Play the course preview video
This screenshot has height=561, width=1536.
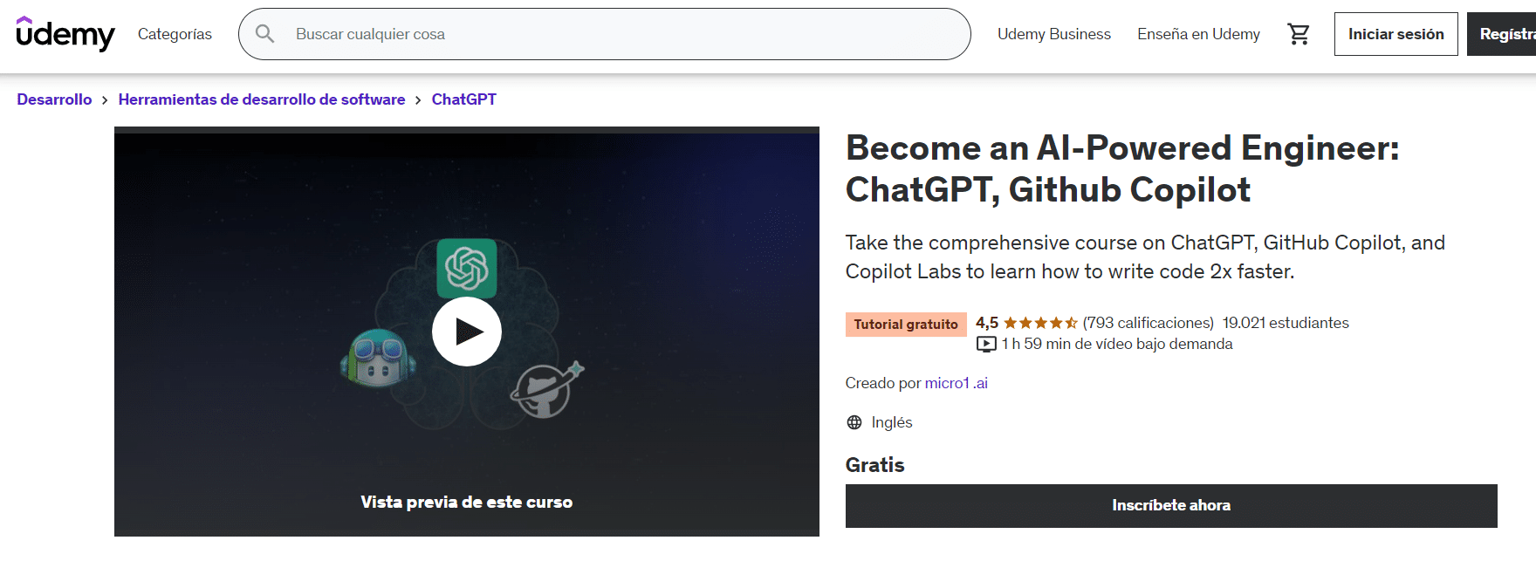[467, 332]
